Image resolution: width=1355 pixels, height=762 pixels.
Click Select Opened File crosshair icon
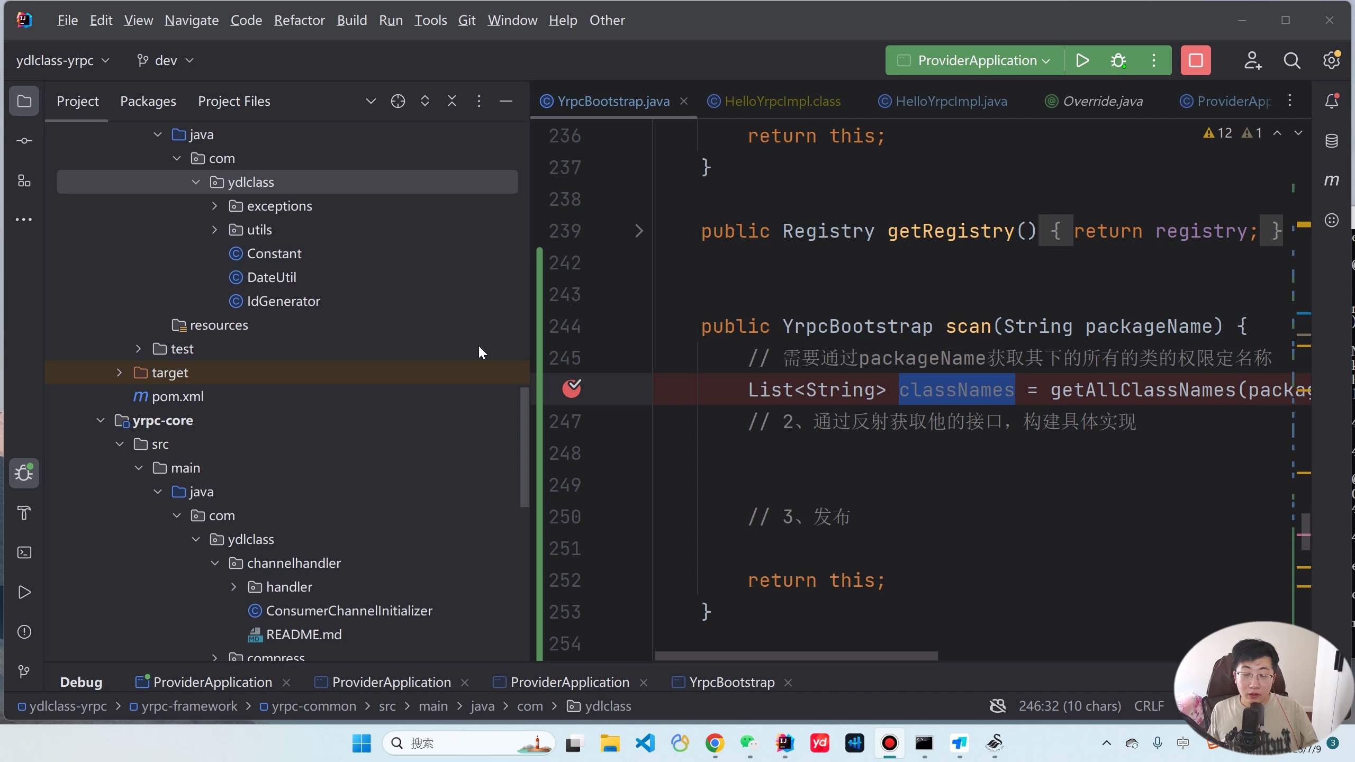tap(398, 101)
